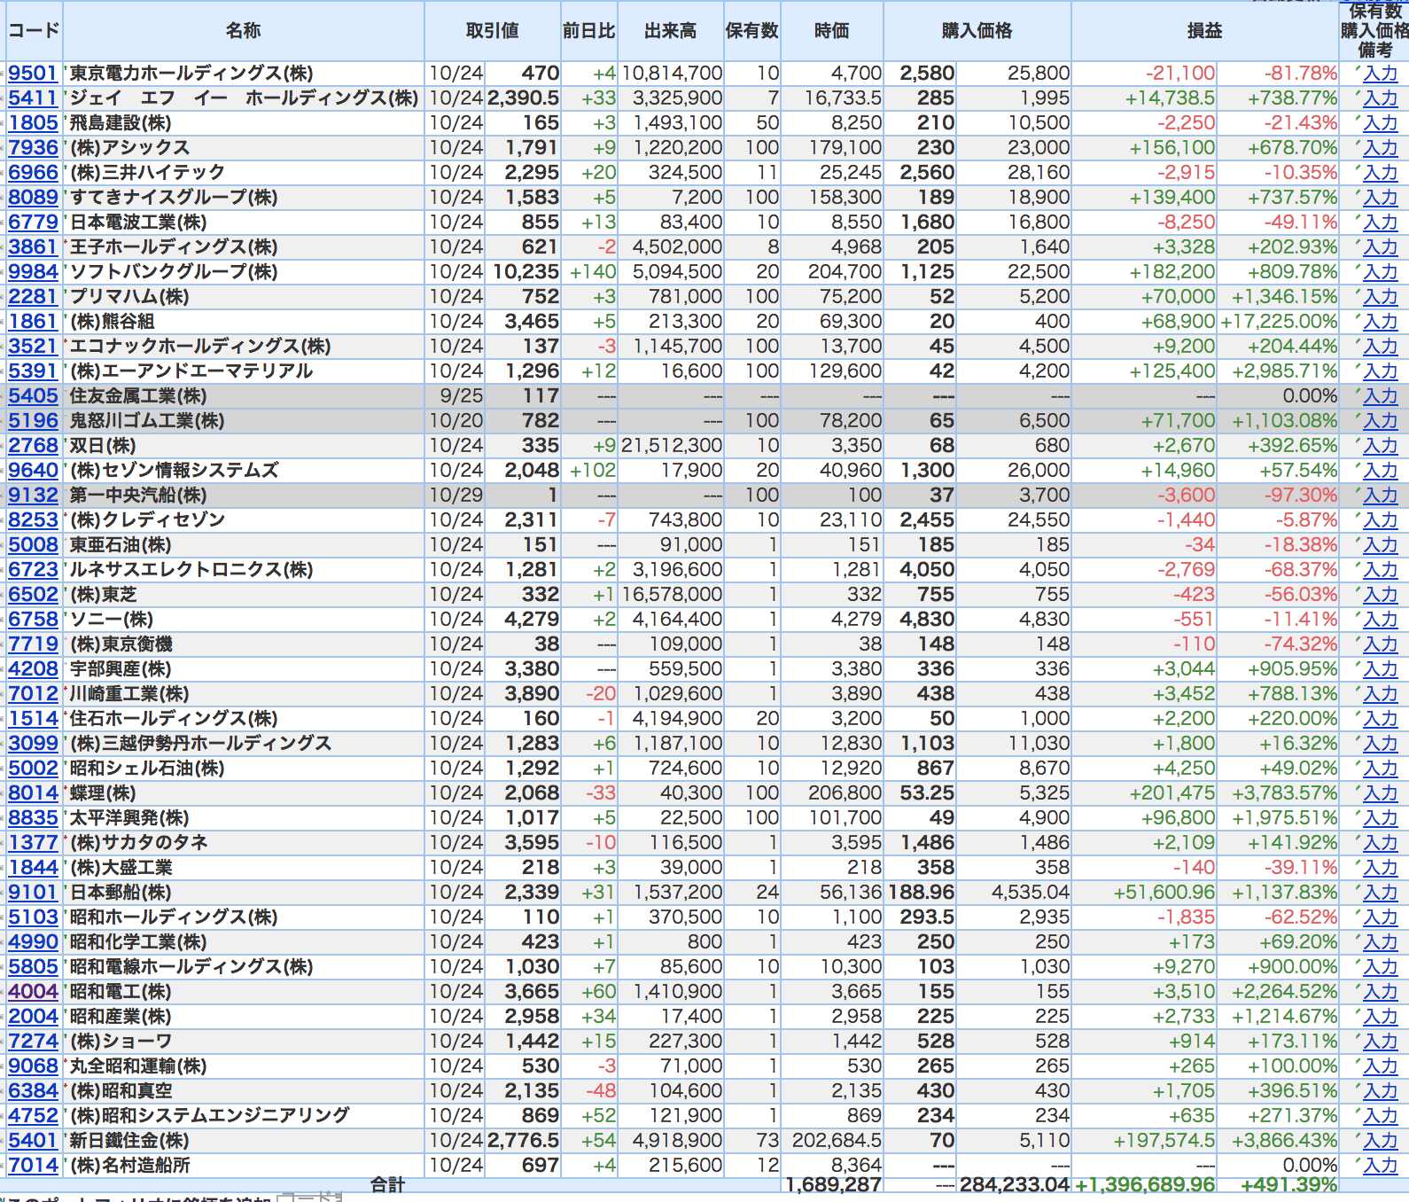Viewport: 1409px width, 1202px height.
Task: Select the 10,235 price for ソフトバンクグループ
Action: click(526, 272)
